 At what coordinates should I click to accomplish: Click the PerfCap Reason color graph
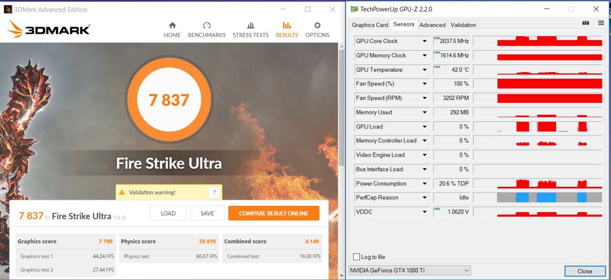(538, 197)
